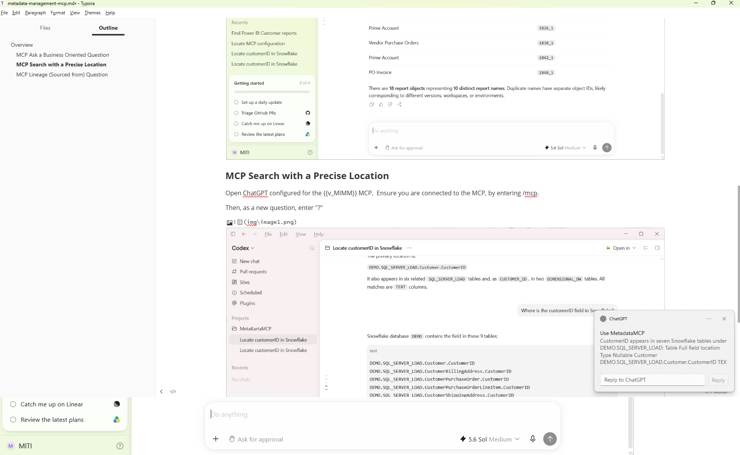Click the scrollbar in the upper chat screenshot
This screenshot has height=455, width=740.
coord(662,123)
